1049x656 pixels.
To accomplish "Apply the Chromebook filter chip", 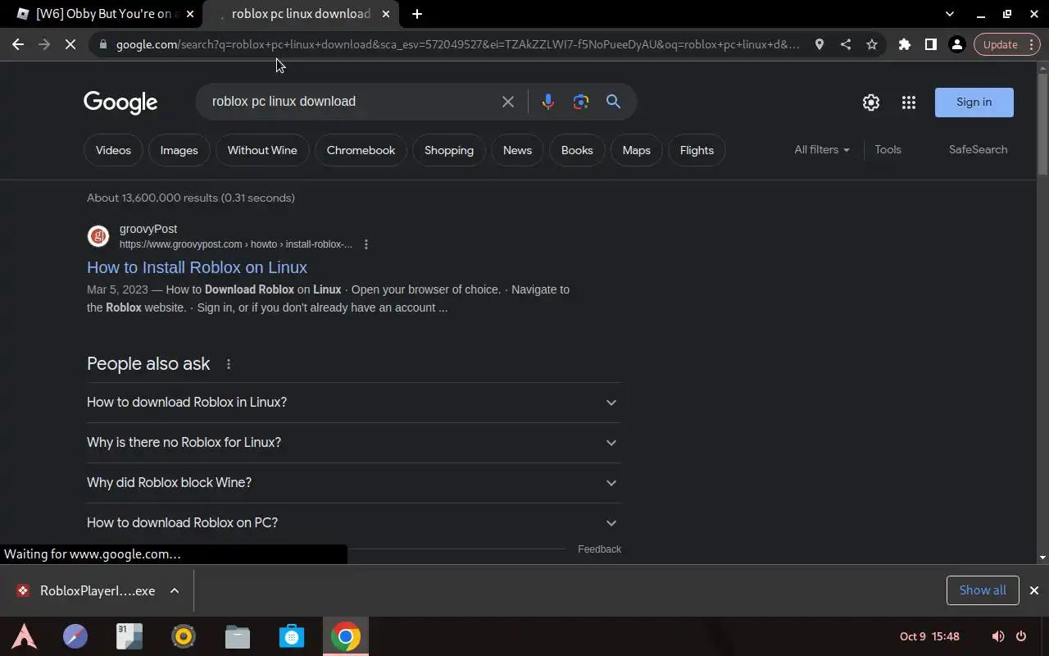I will point(361,150).
